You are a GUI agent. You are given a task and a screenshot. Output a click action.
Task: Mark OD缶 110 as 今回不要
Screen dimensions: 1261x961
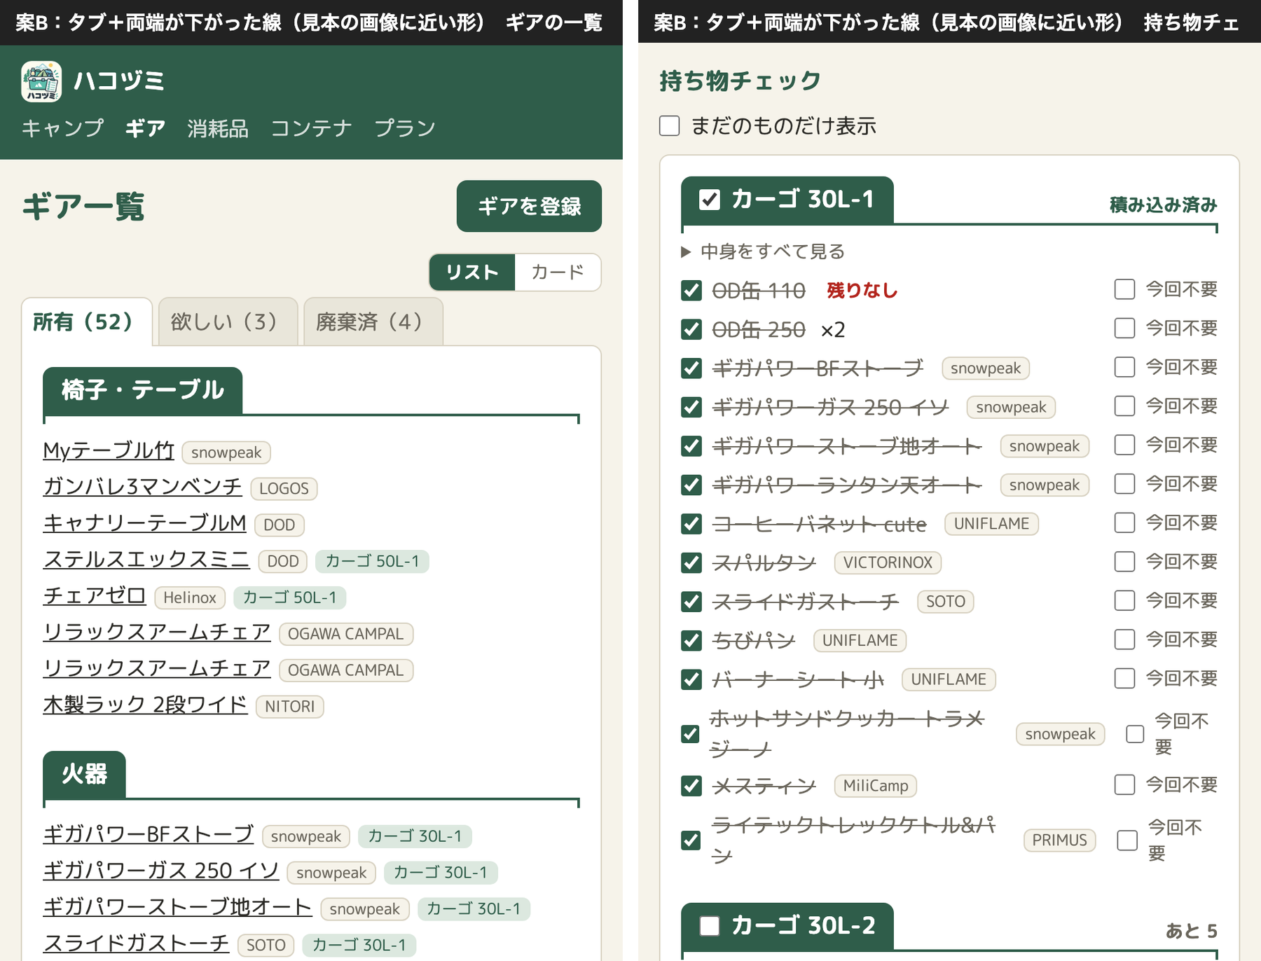coord(1124,289)
